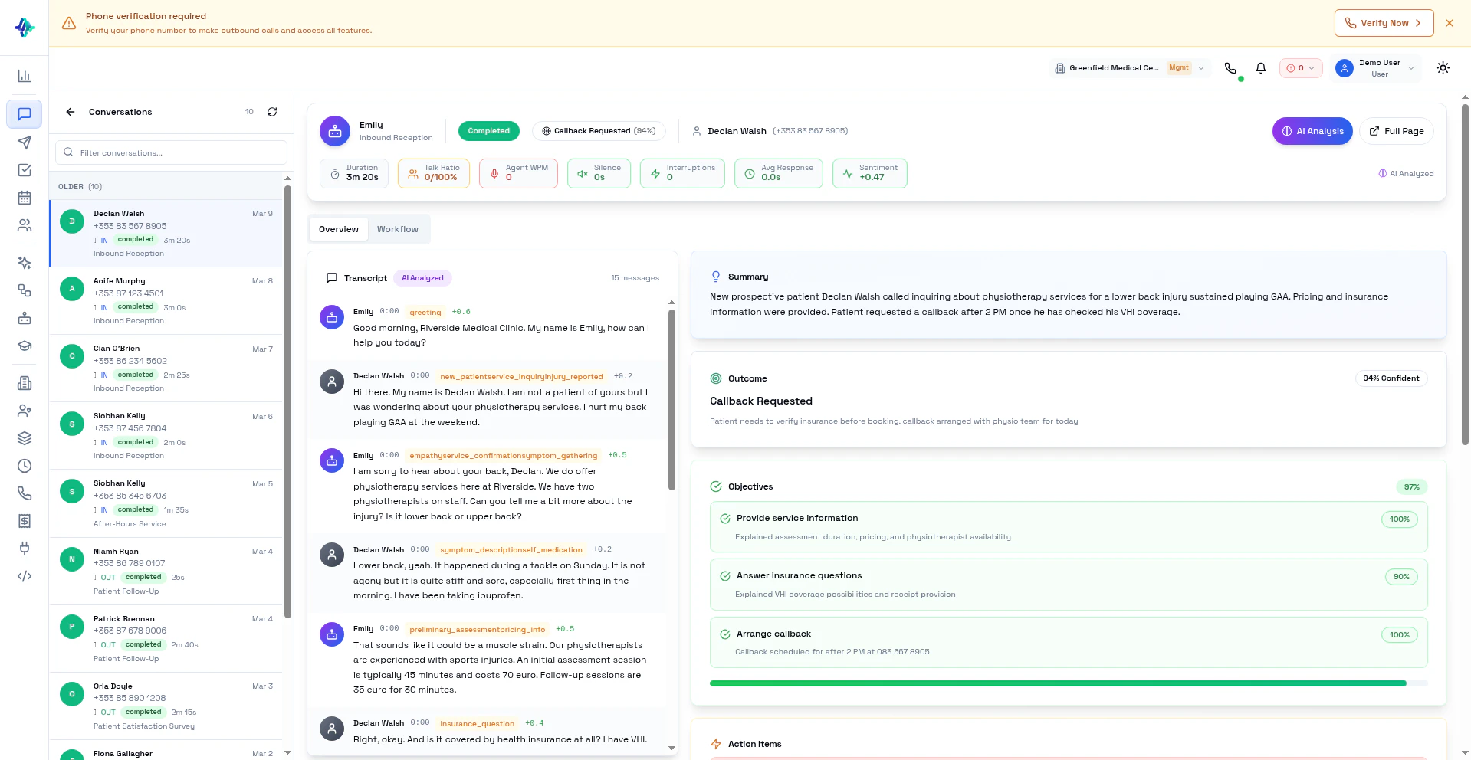Open the red alerts counter dropdown
This screenshot has width=1471, height=760.
pyautogui.click(x=1301, y=68)
